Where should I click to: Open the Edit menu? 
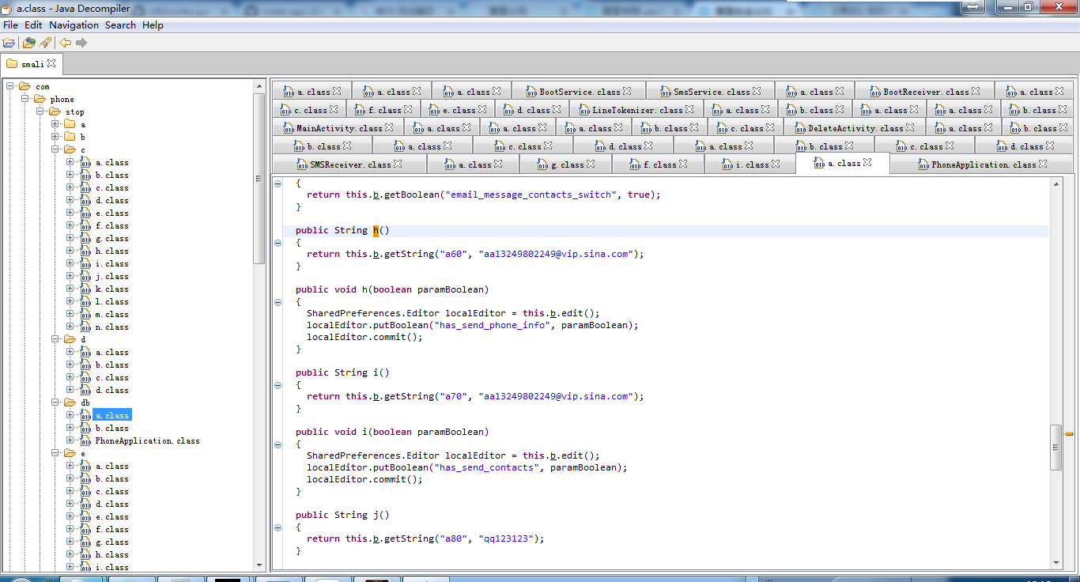(x=33, y=25)
